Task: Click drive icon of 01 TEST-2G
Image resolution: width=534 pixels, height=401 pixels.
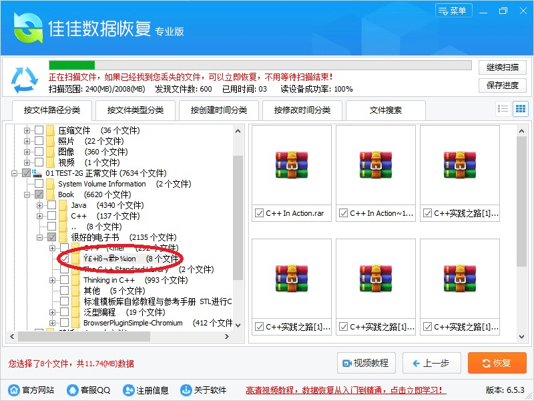Action: (37, 173)
